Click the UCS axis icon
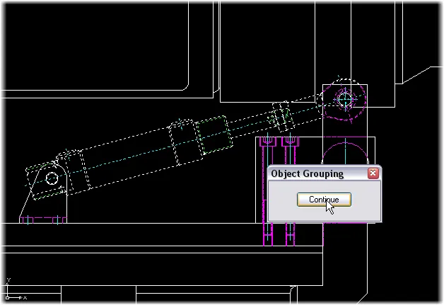Viewport: 444px width, 305px height. coord(16,289)
